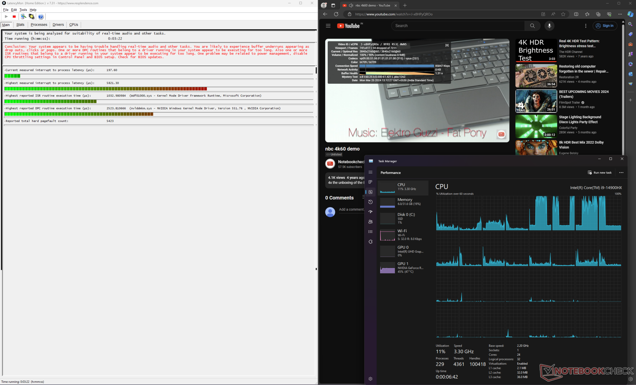Click YouTube voice search microphone icon
Screen dimensions: 636x385
tap(549, 26)
